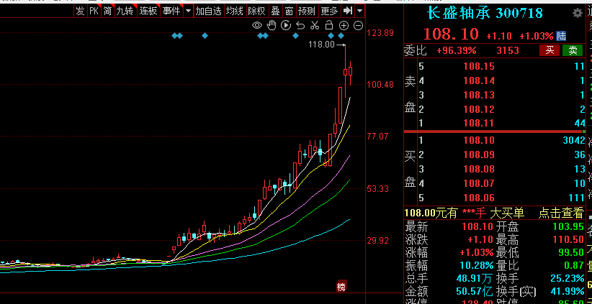Image resolution: width=592 pixels, height=304 pixels.
Task: Select buy level 4 price 108.07
Action: (x=479, y=183)
